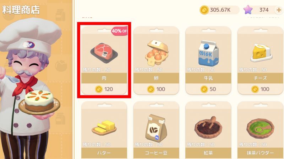Click the purple star currency icon
The width and height of the screenshot is (284, 159).
click(x=248, y=10)
